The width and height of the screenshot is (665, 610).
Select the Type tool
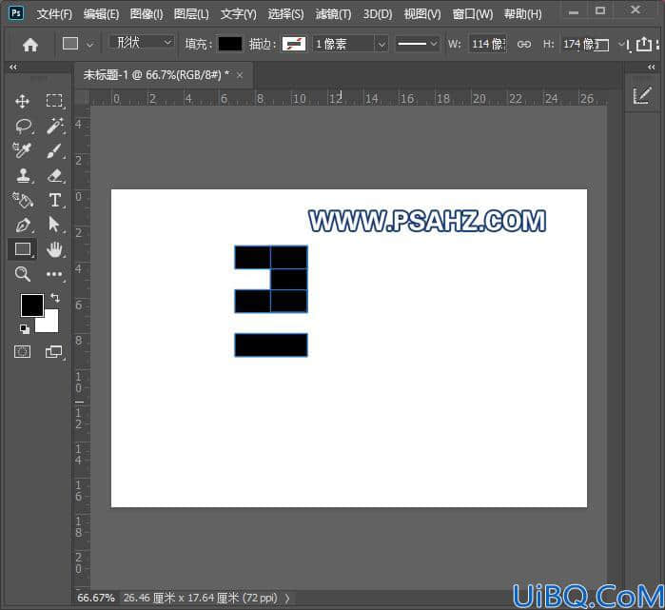coord(55,200)
